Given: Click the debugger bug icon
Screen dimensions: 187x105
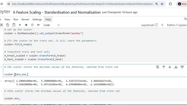Looking at the screenshot, I should (162, 25).
